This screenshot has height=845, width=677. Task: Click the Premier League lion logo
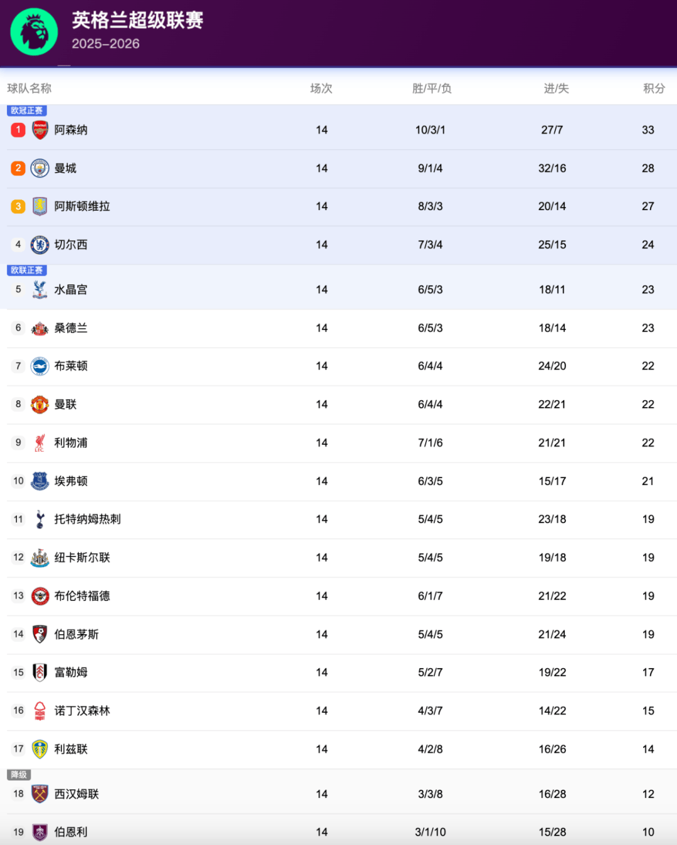pyautogui.click(x=34, y=32)
